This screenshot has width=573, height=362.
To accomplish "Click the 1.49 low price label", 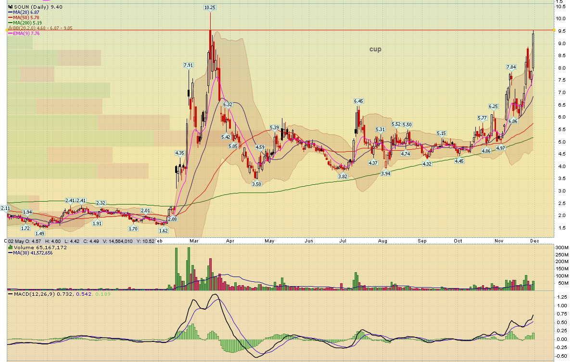I will 40,233.
